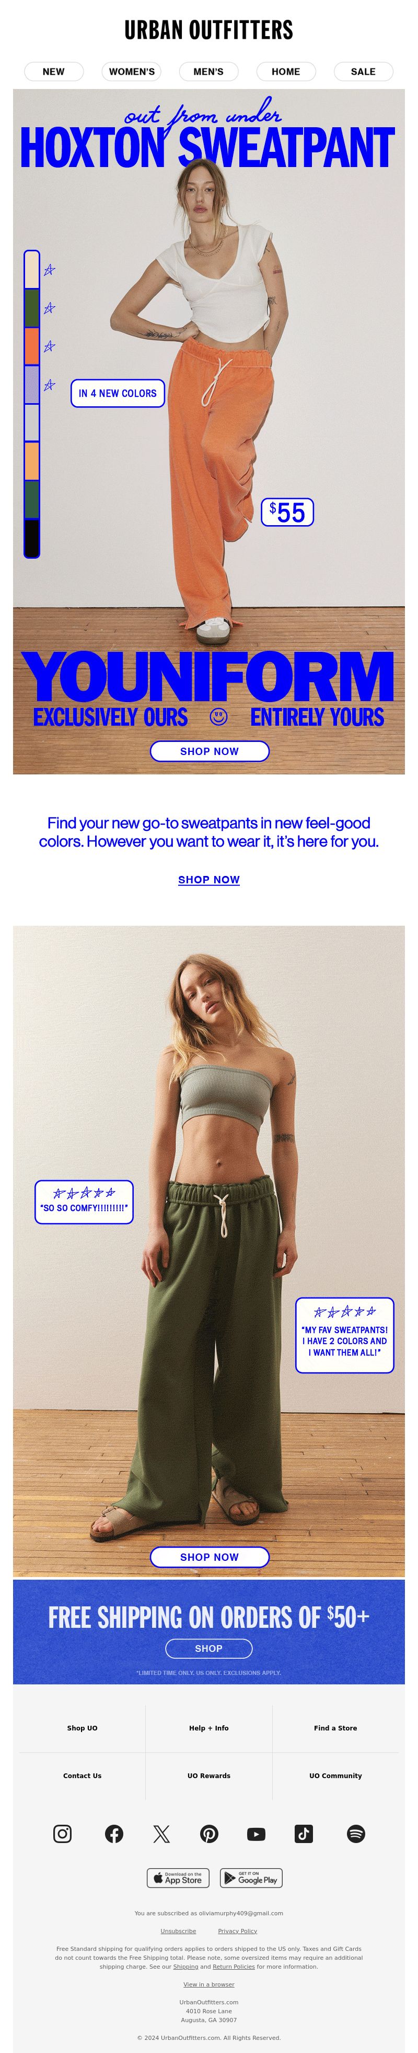
Task: Open the WOMEN'S navigation tab
Action: point(132,72)
